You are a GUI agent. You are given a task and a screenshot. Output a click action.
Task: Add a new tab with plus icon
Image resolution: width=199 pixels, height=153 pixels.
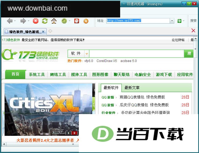[50, 31]
